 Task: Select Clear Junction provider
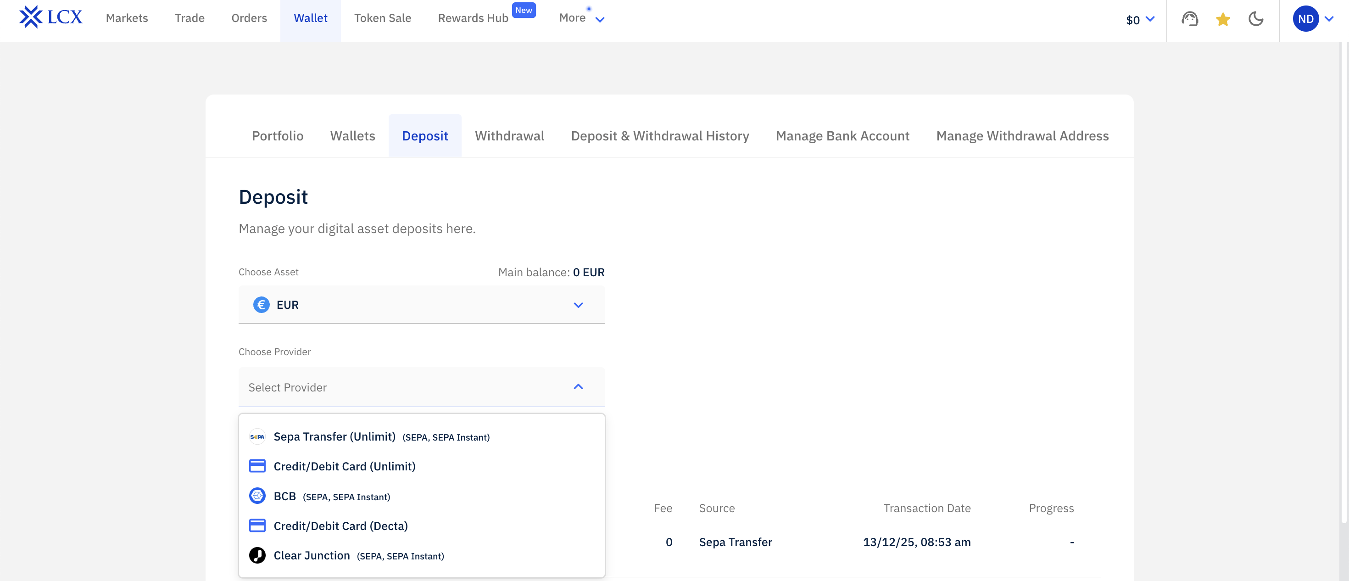[312, 555]
